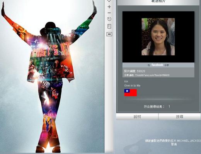Screen dimensions: 201x154
Task: Open the 說明 help button
Action: 137,117
